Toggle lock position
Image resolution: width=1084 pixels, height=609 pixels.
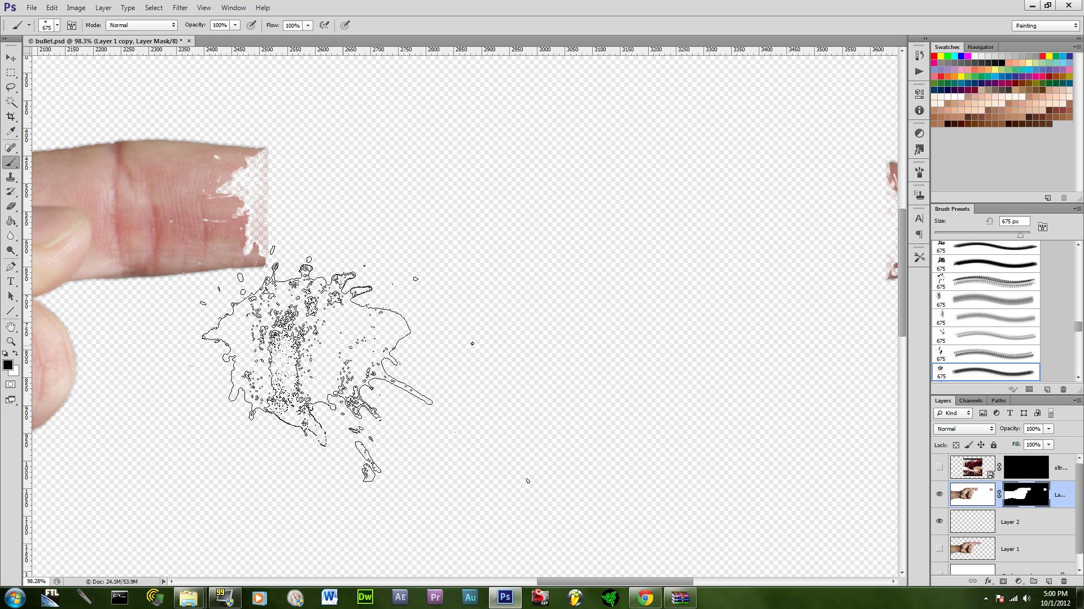tap(981, 445)
